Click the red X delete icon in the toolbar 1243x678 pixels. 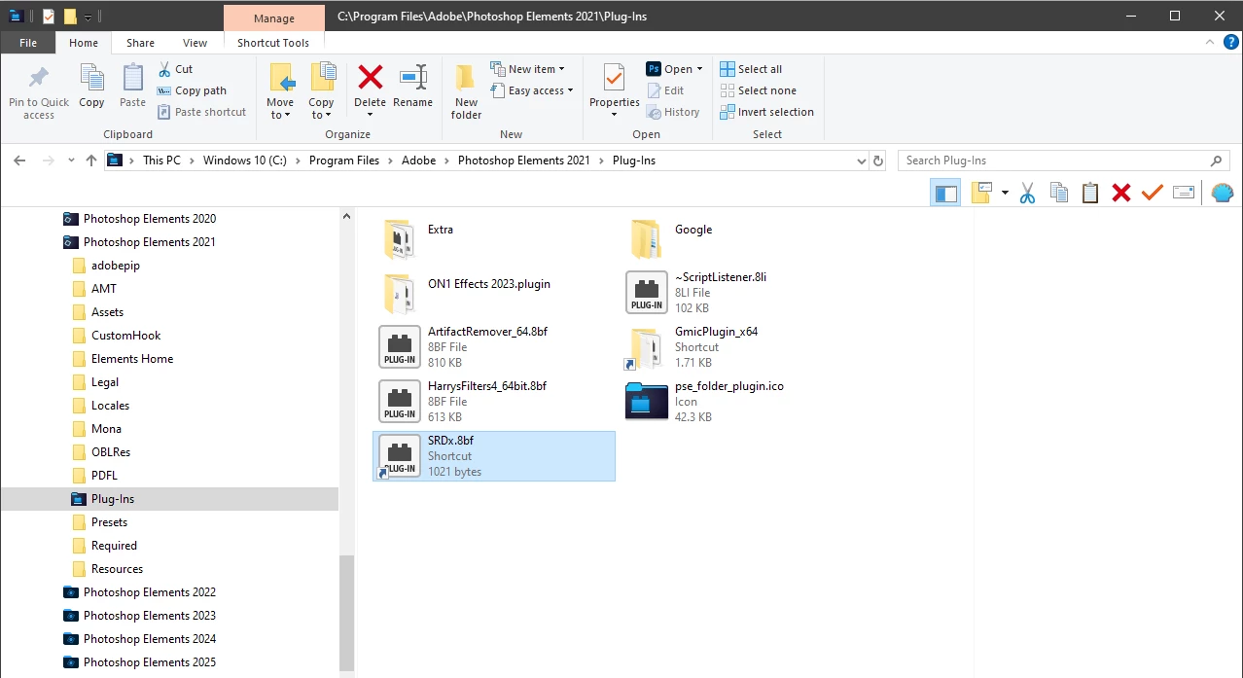(1121, 193)
